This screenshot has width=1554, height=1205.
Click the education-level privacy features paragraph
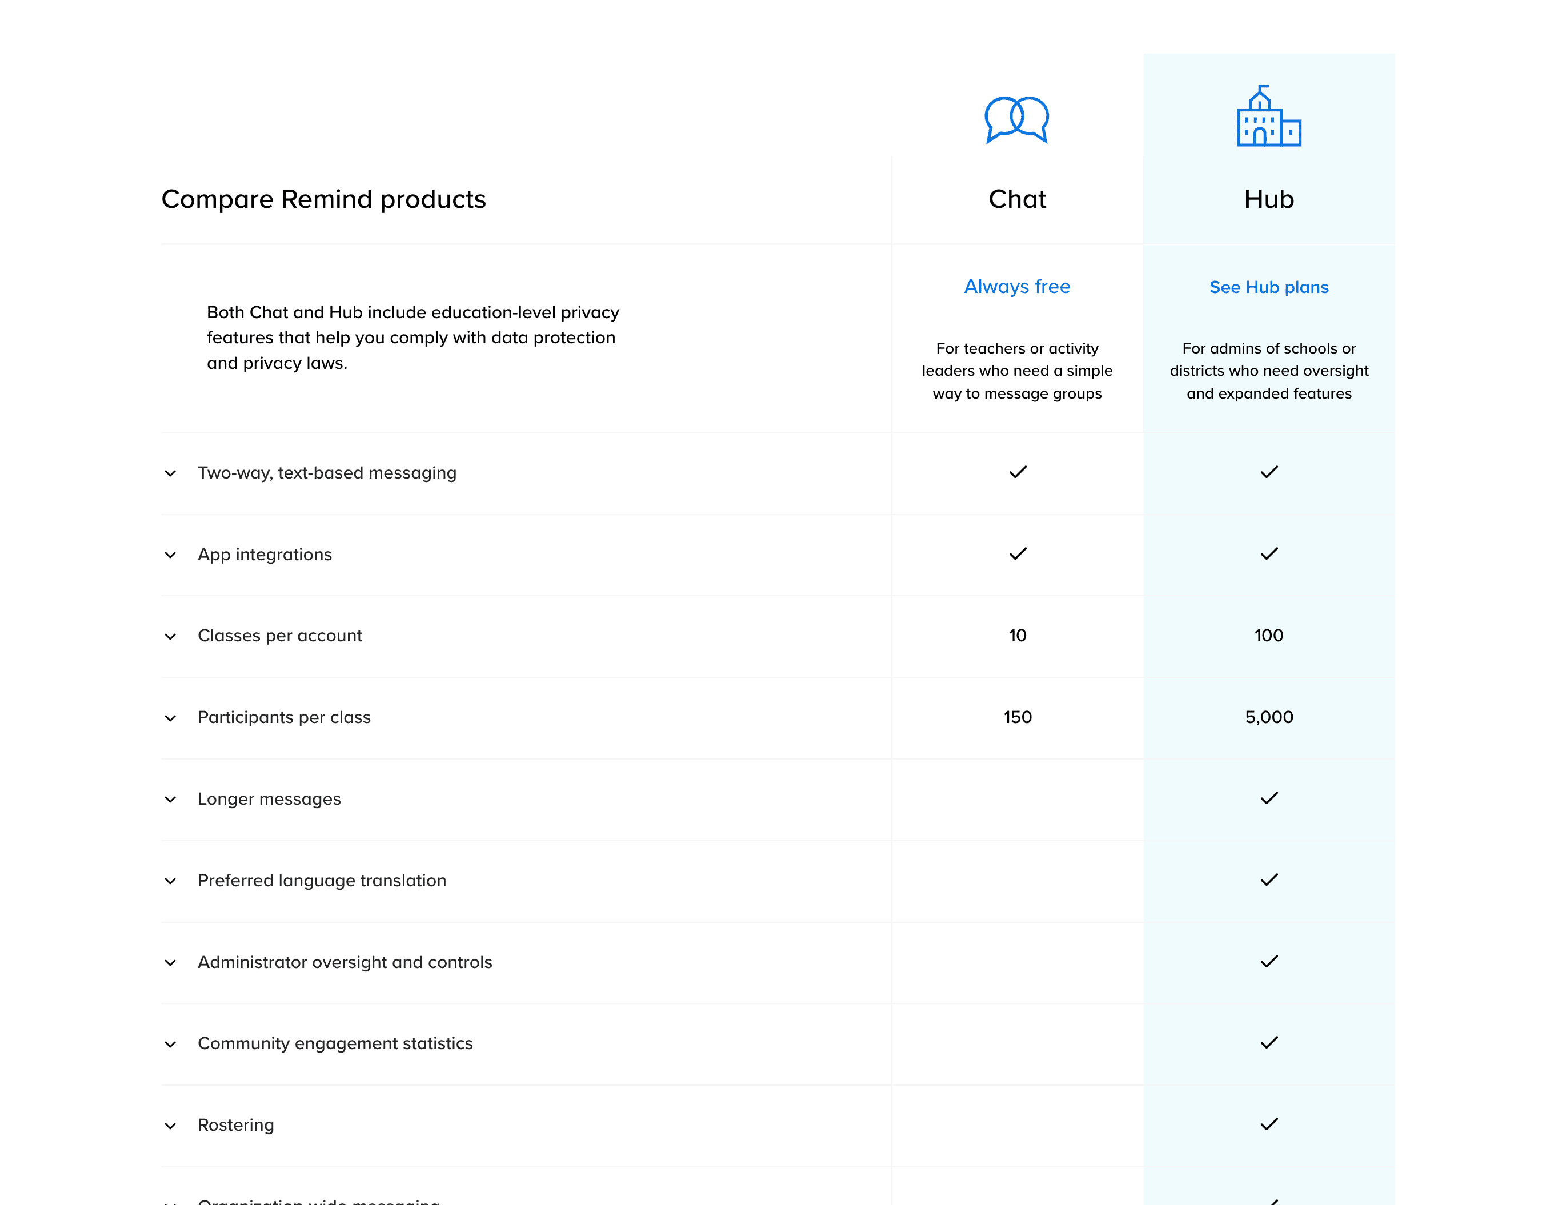pyautogui.click(x=412, y=338)
